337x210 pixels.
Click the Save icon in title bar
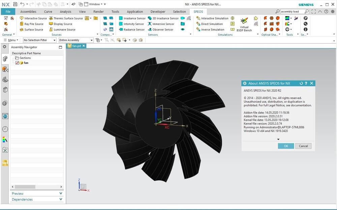[15, 4]
